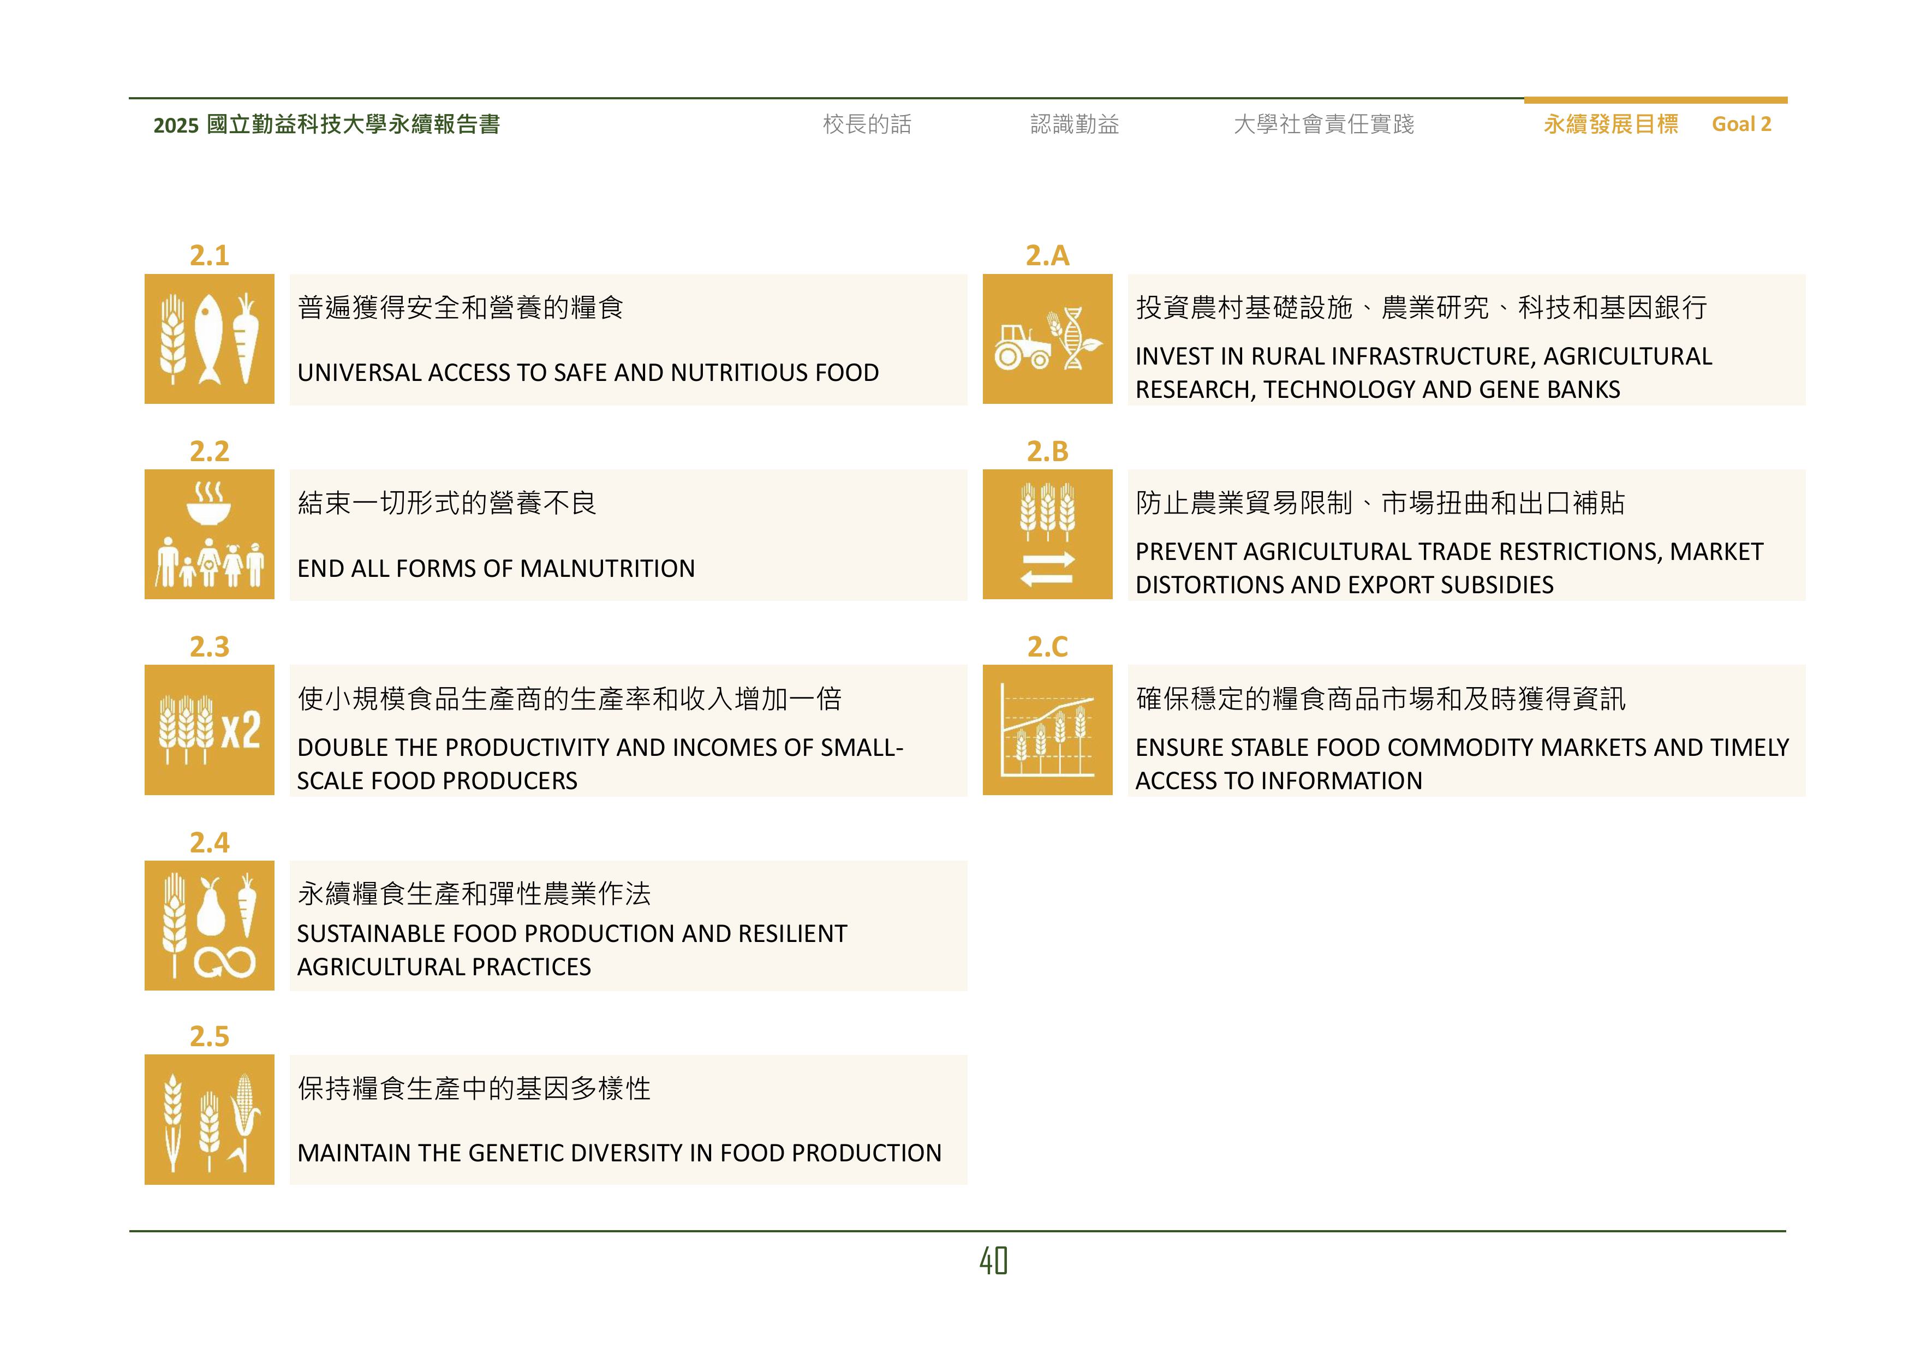Open the 校長的話 header tab

[867, 124]
